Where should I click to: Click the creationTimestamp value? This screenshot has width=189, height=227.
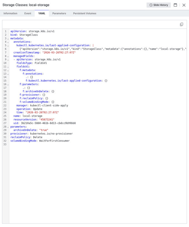click(59, 53)
